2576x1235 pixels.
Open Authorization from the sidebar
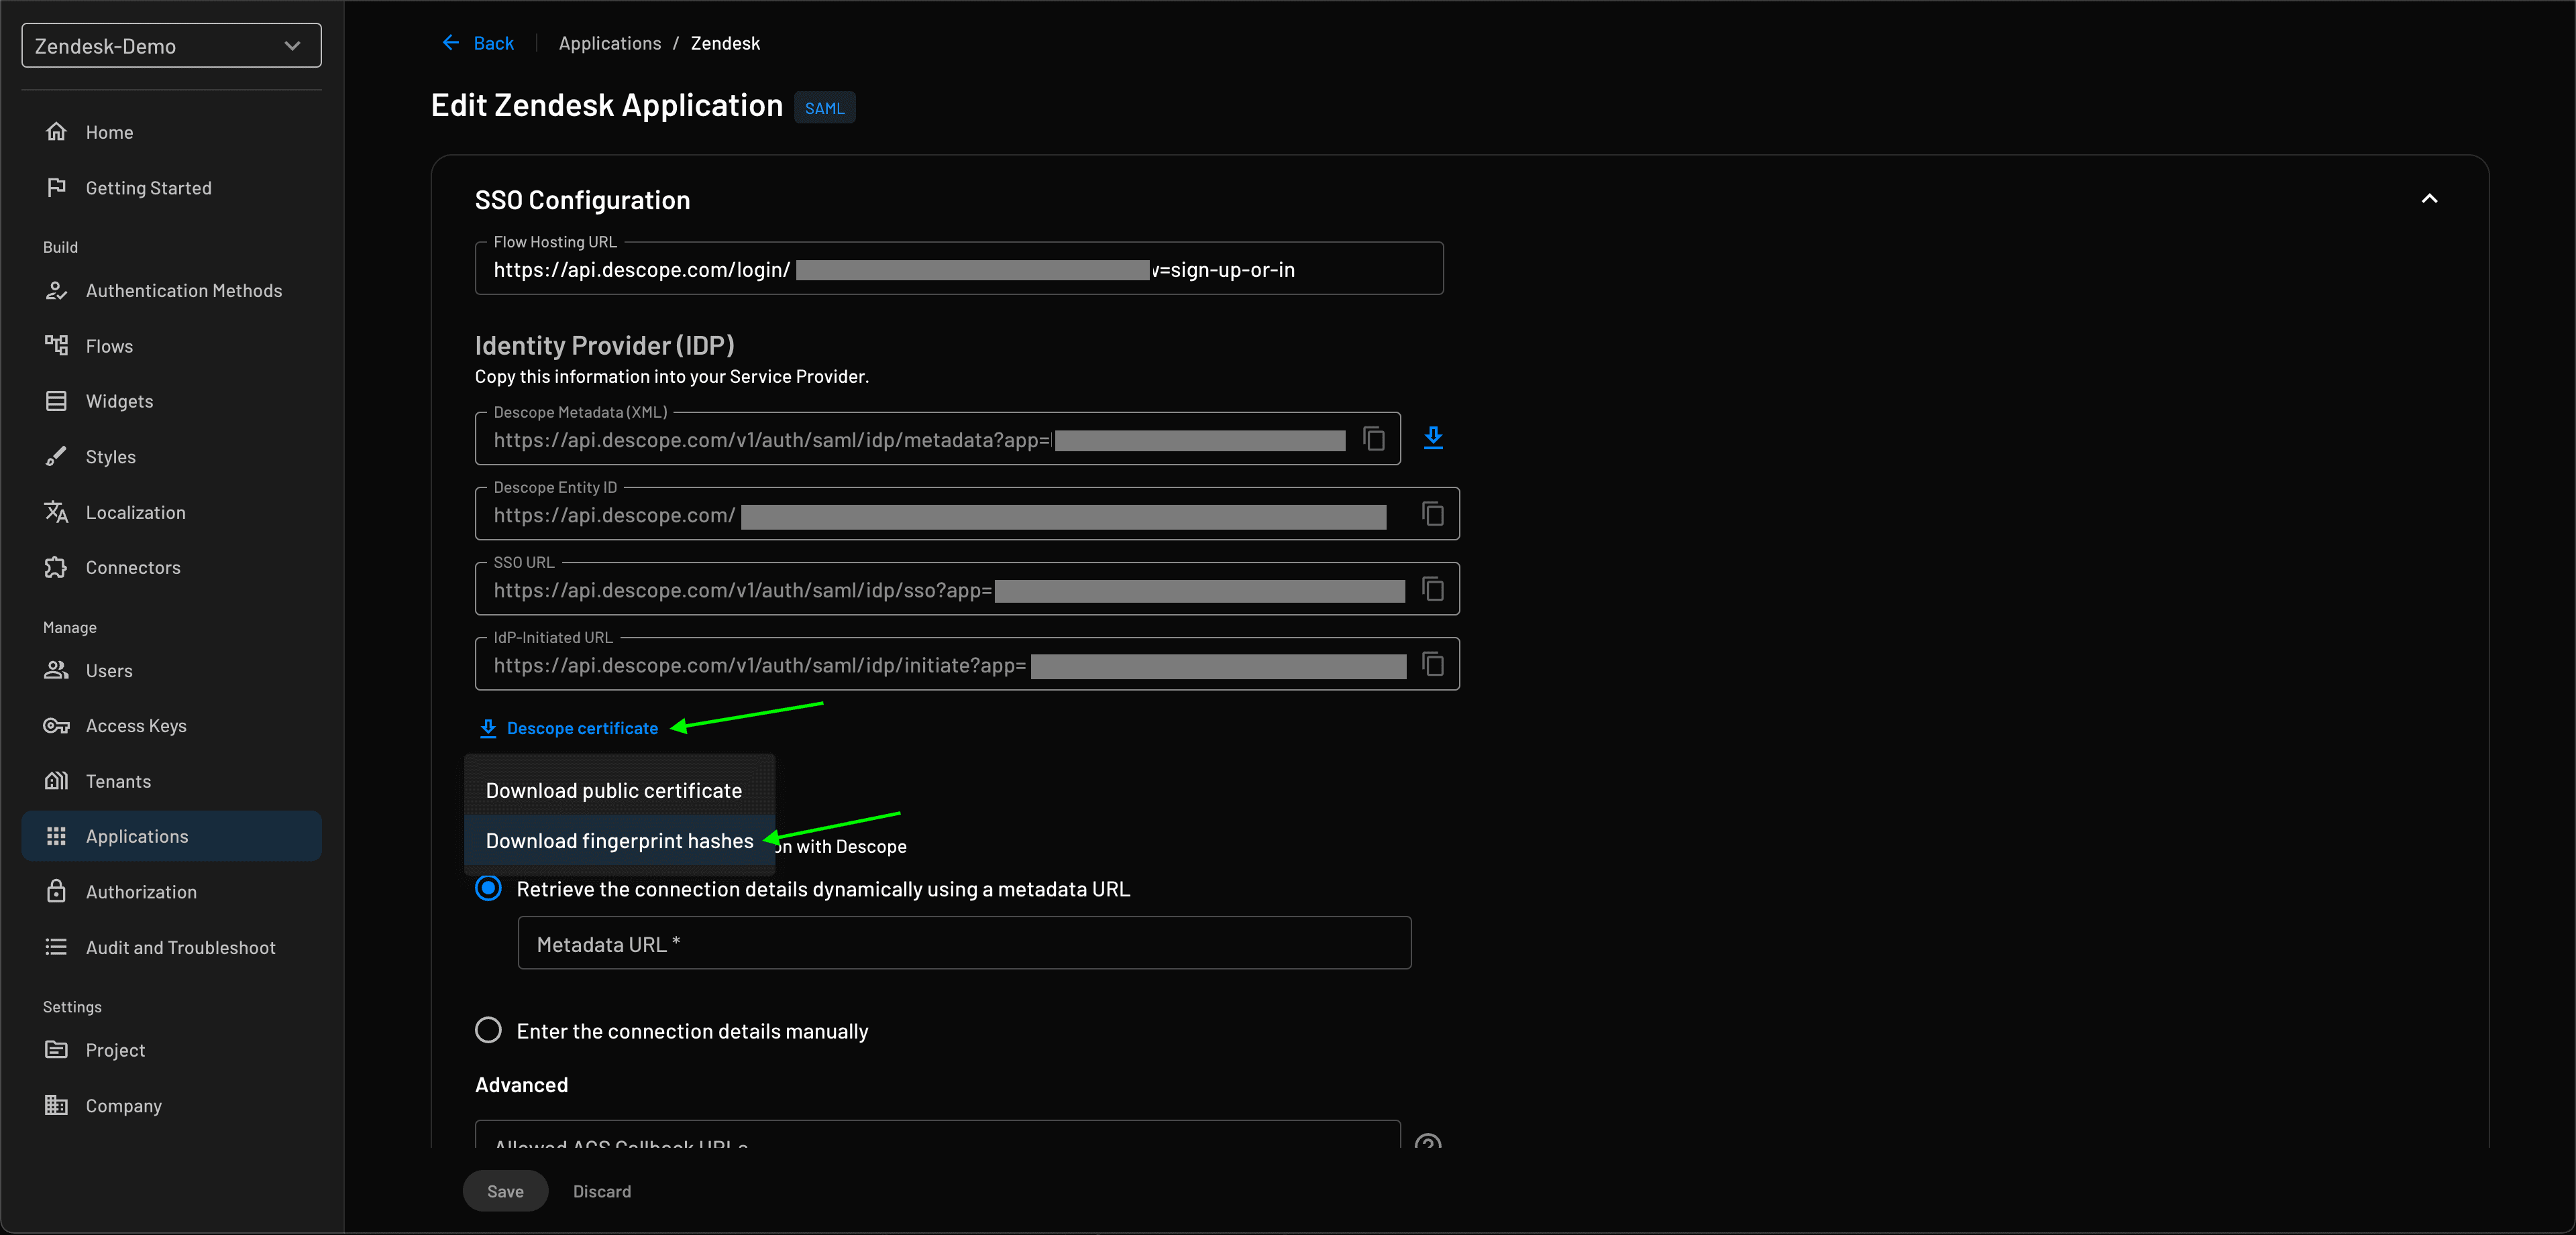coord(140,891)
